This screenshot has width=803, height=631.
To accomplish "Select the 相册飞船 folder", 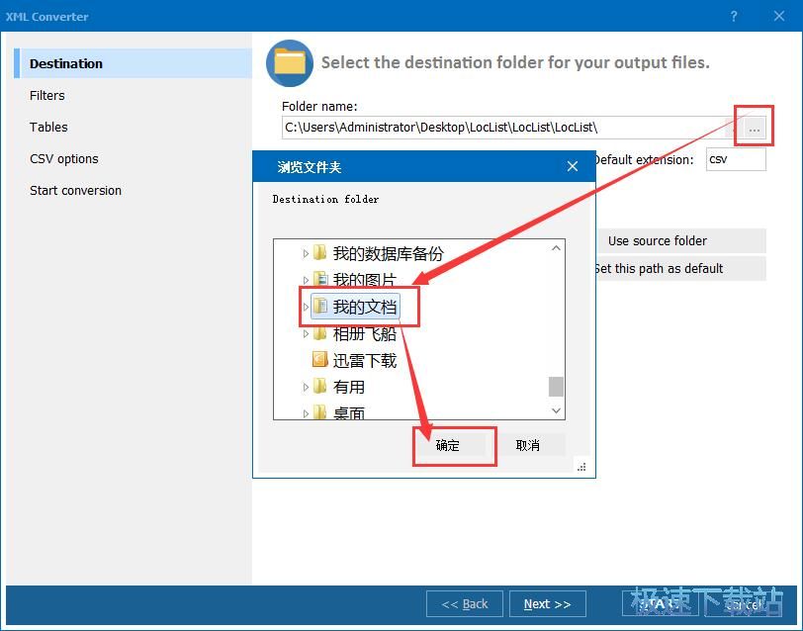I will [365, 334].
